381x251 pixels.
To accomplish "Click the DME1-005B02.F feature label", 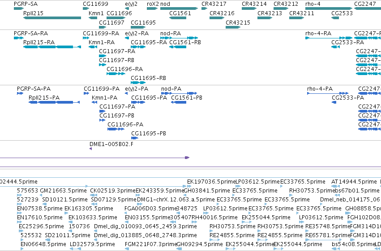I will point(111,144).
